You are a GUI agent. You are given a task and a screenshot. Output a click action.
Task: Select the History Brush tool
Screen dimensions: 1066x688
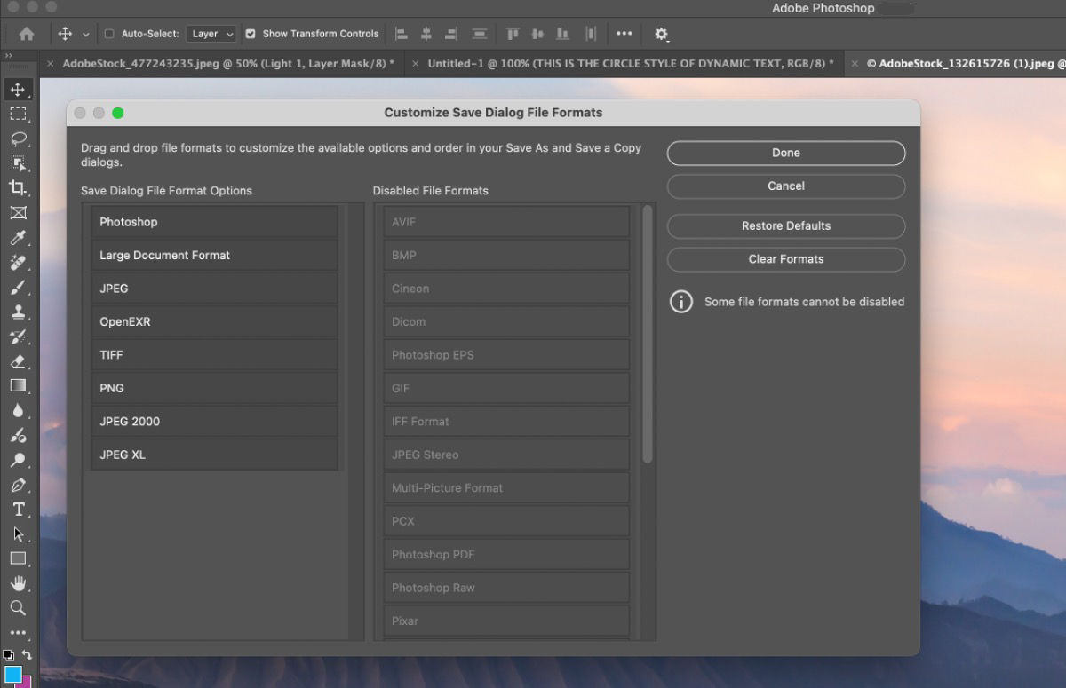18,337
